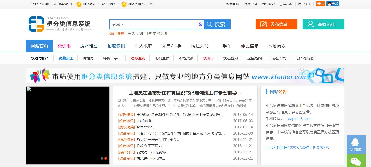
Task: Click the QQ penguin login button
Action: 333,4
